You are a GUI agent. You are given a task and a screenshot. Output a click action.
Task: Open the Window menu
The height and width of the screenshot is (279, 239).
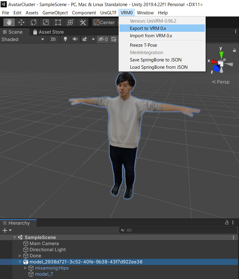tap(145, 13)
